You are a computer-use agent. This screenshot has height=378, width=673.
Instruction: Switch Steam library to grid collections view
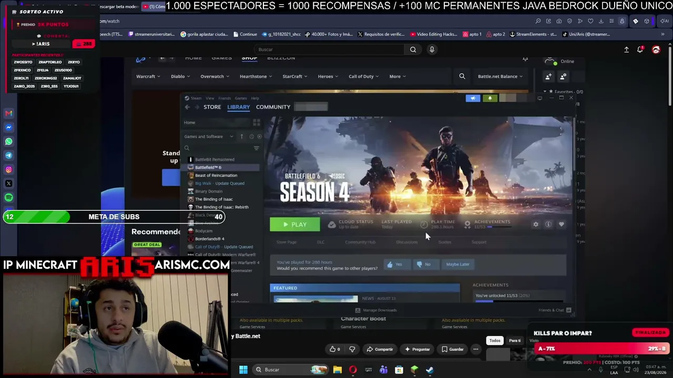(257, 122)
